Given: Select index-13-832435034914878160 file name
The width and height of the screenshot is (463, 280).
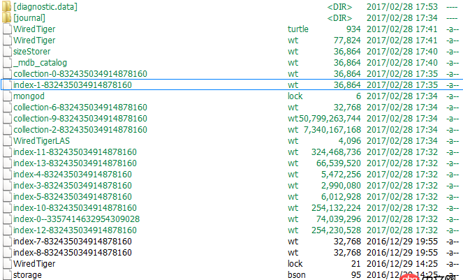Looking at the screenshot, I should click(x=75, y=163).
